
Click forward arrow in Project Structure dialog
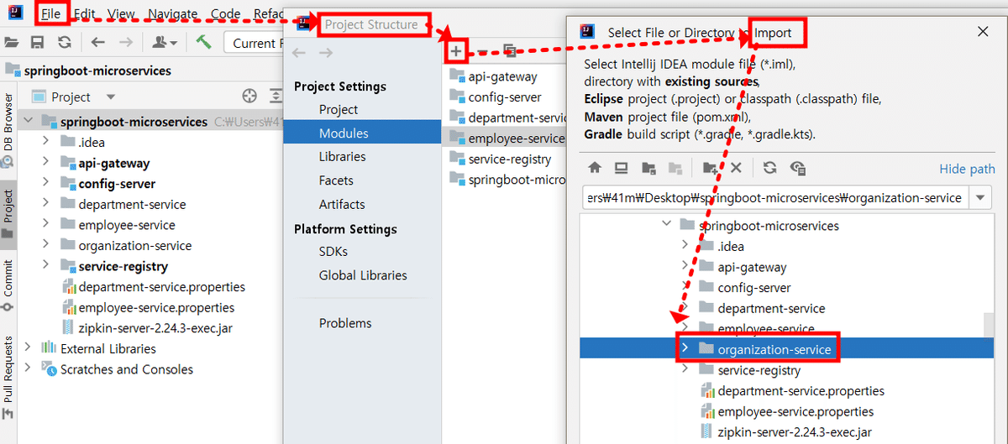pyautogui.click(x=326, y=53)
